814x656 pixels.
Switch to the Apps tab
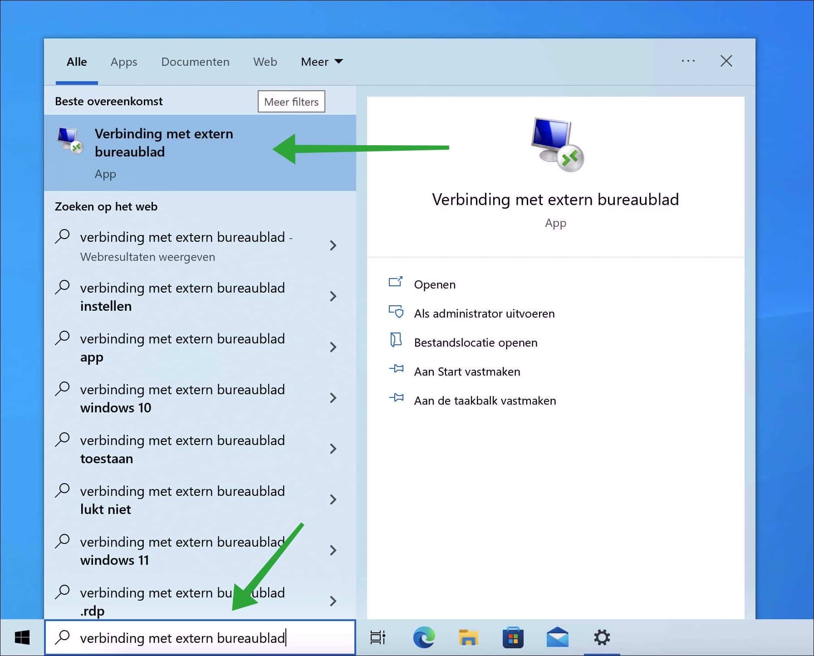coord(123,62)
